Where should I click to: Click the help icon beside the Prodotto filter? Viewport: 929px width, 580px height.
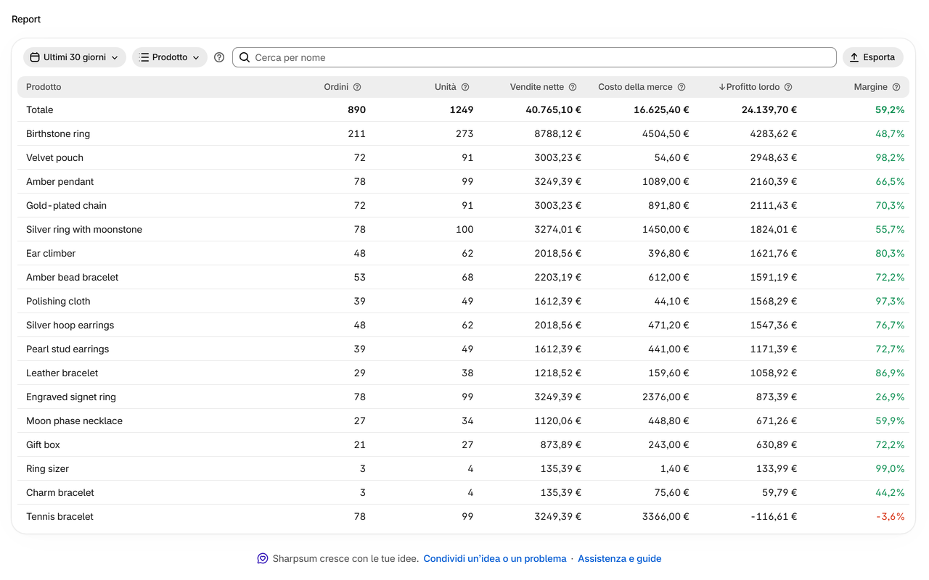tap(219, 57)
